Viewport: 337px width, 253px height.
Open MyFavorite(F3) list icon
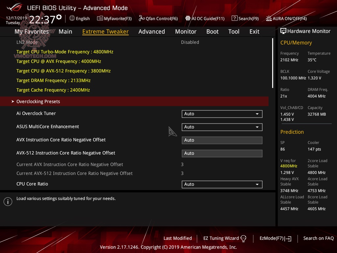[100, 18]
